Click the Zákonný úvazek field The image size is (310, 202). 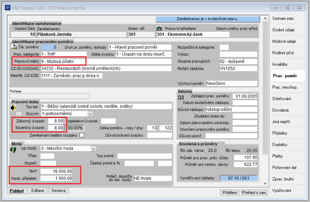tap(55, 121)
